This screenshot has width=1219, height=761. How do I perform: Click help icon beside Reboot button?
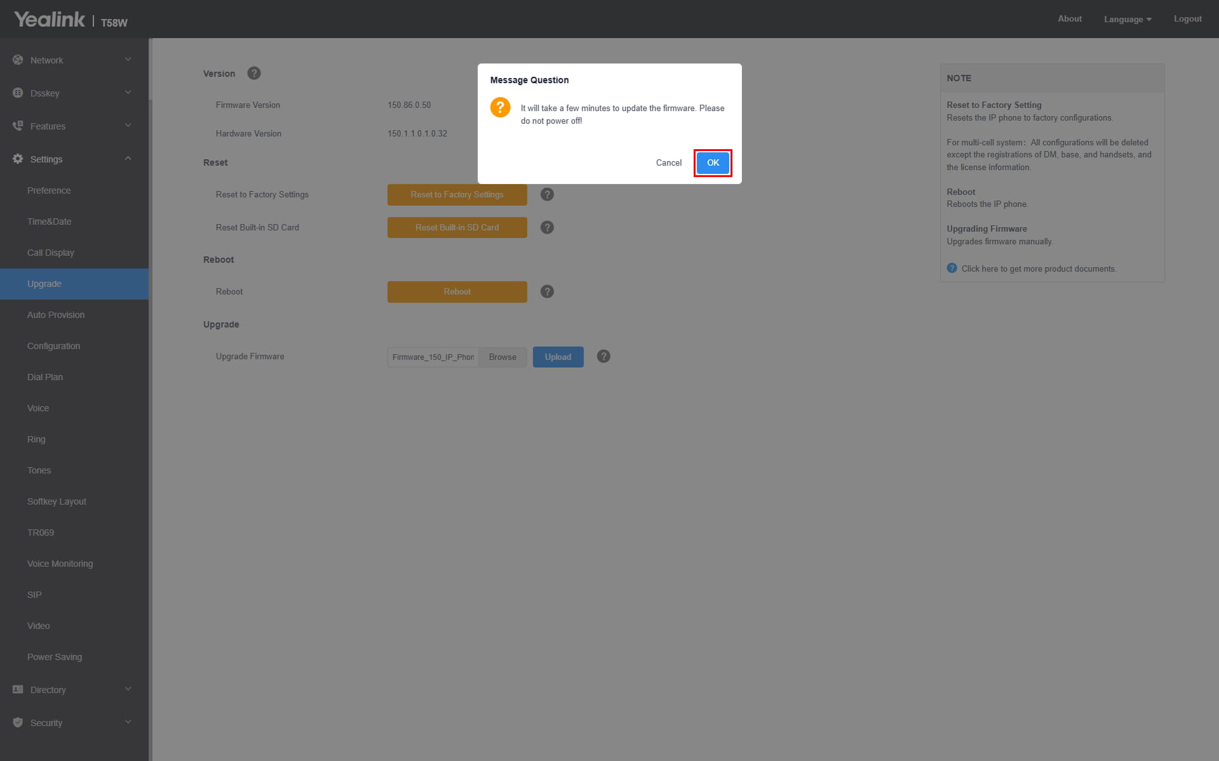pos(547,291)
